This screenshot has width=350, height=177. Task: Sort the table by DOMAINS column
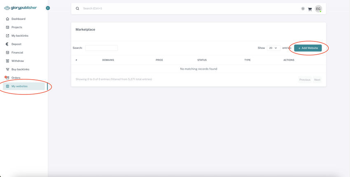tap(108, 60)
